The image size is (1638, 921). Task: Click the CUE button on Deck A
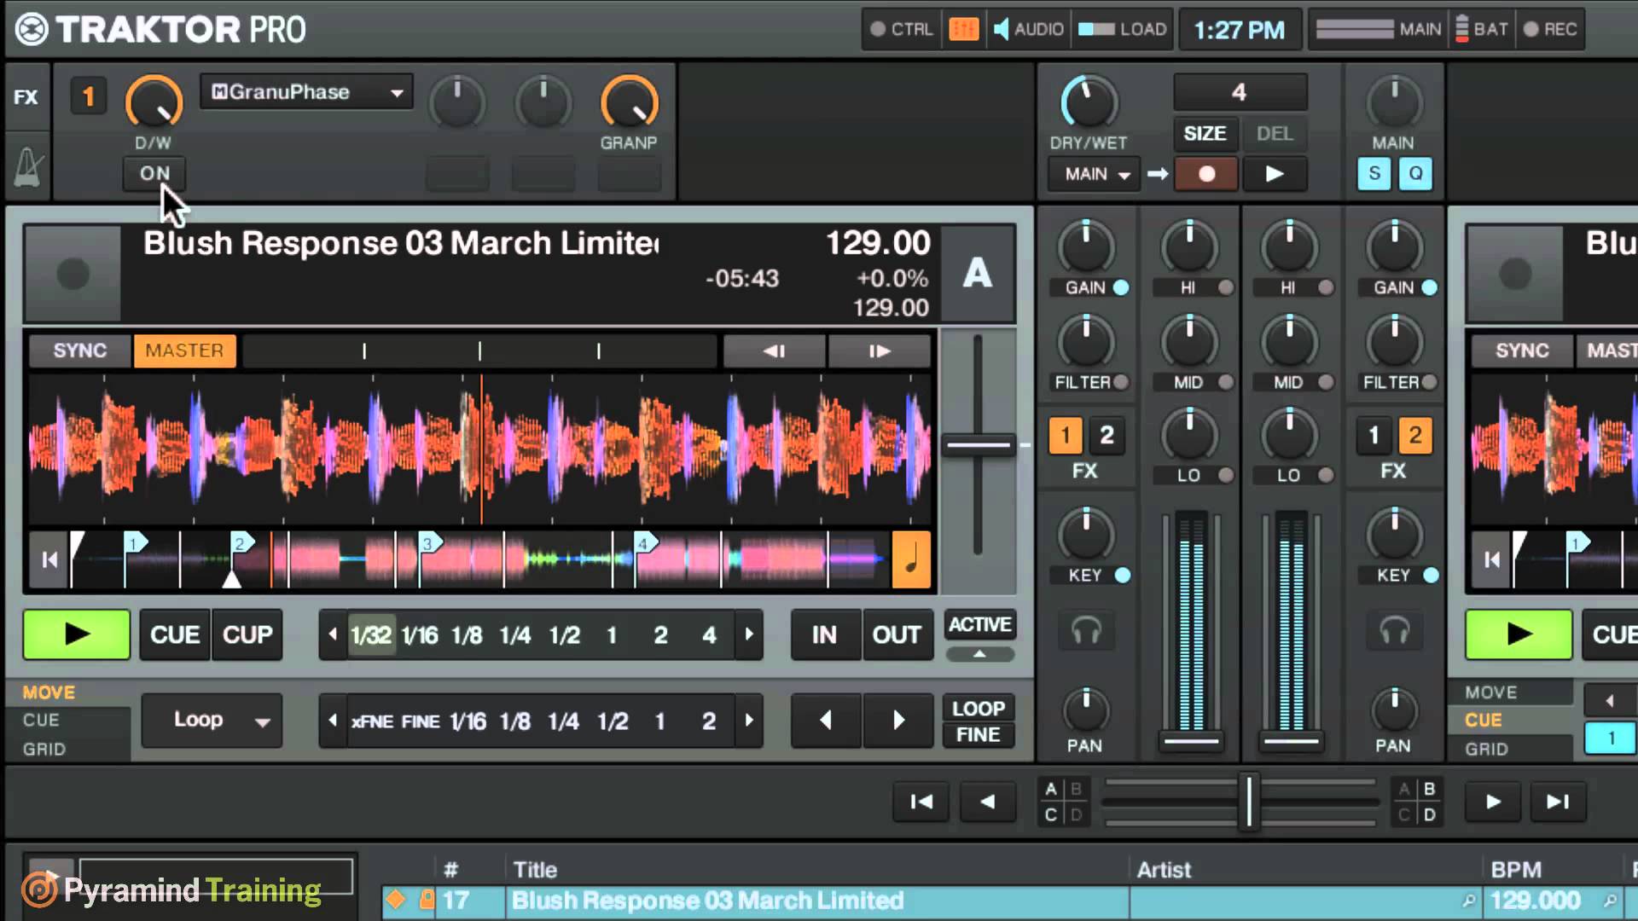click(x=175, y=634)
